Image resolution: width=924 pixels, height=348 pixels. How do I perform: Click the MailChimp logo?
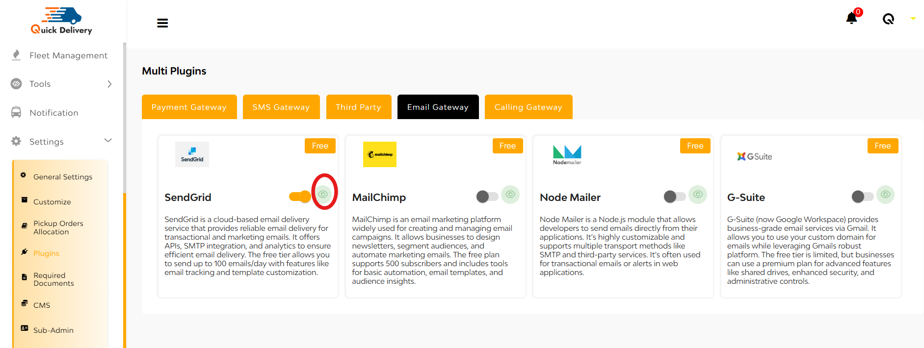[380, 154]
